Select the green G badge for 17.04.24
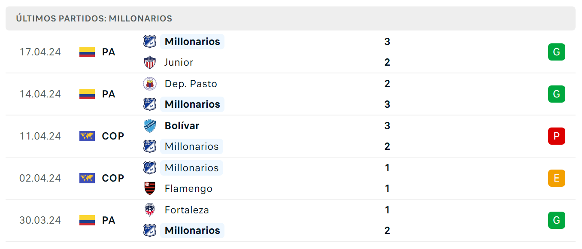The height and width of the screenshot is (249, 582). tap(556, 52)
